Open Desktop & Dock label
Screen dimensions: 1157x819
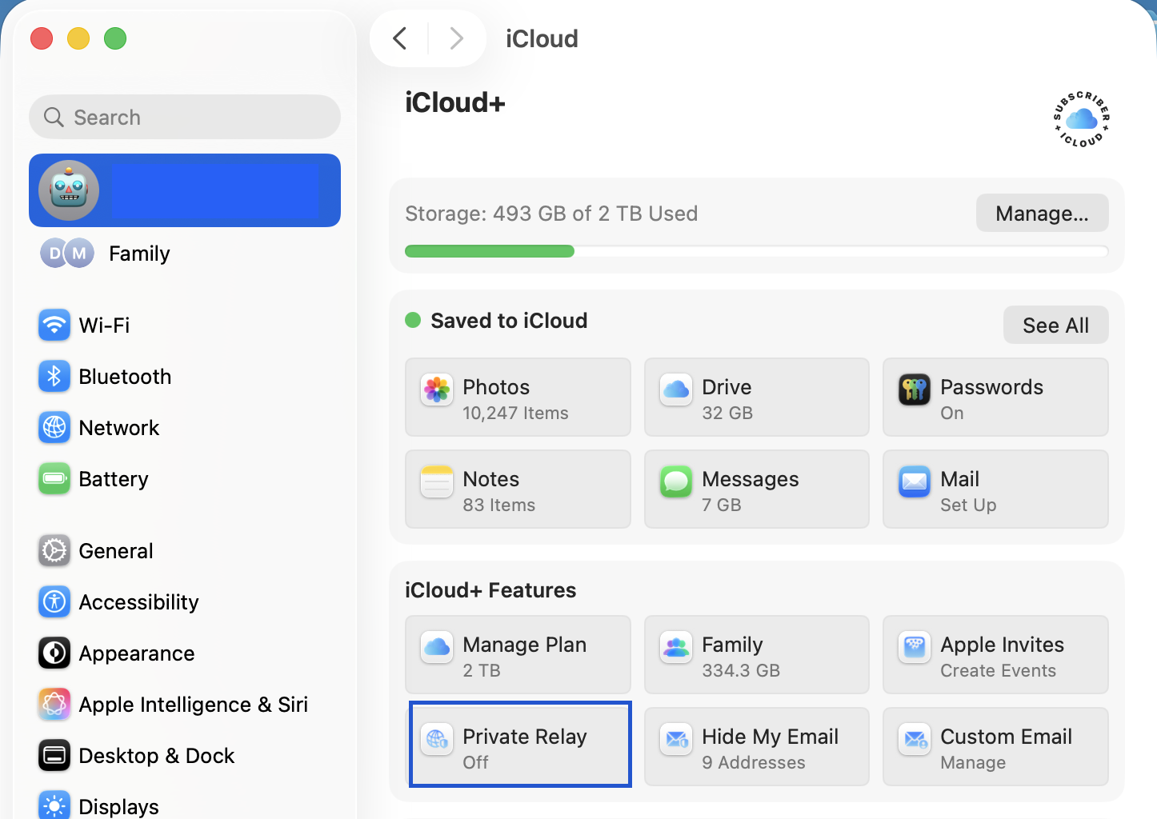pyautogui.click(x=157, y=756)
